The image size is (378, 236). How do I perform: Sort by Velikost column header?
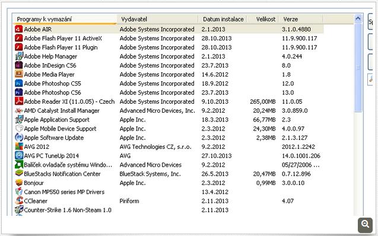click(263, 19)
